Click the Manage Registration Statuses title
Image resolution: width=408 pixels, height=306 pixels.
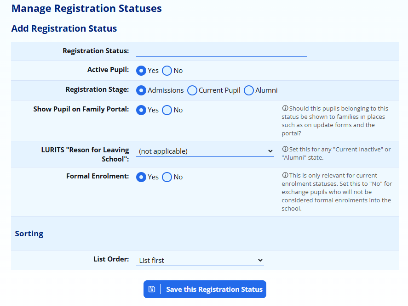click(x=86, y=8)
